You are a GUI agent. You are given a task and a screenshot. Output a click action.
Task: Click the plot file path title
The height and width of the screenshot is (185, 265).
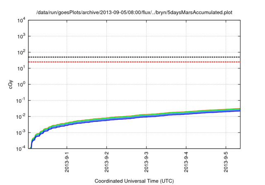(x=134, y=12)
